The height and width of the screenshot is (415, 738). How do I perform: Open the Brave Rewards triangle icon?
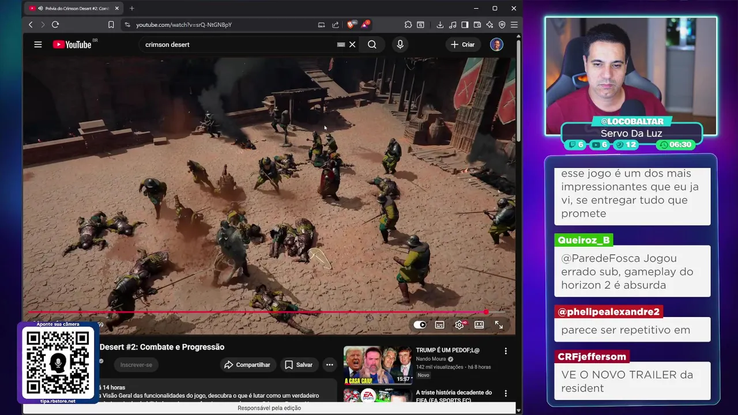(x=366, y=25)
